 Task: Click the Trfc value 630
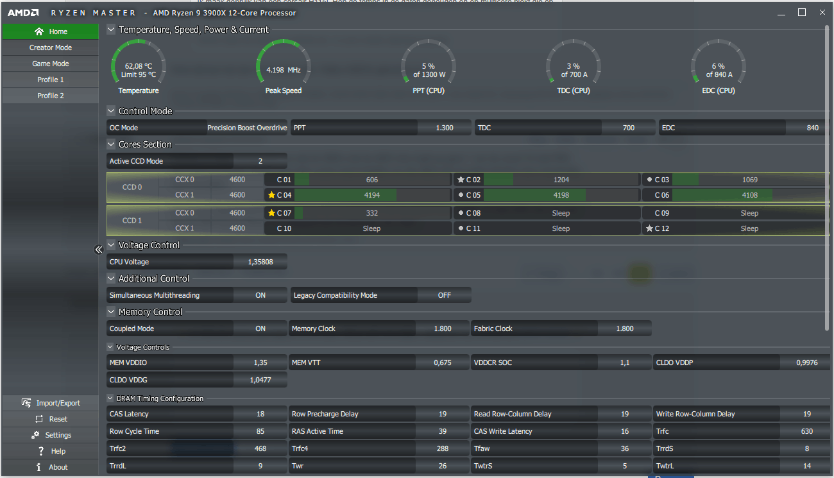coord(807,431)
